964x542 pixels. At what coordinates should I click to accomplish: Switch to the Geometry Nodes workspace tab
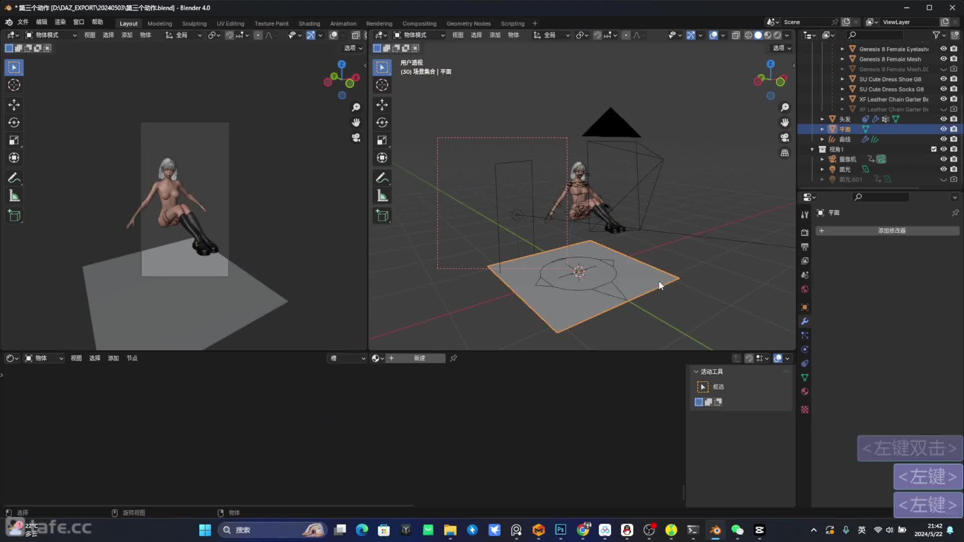(x=468, y=24)
